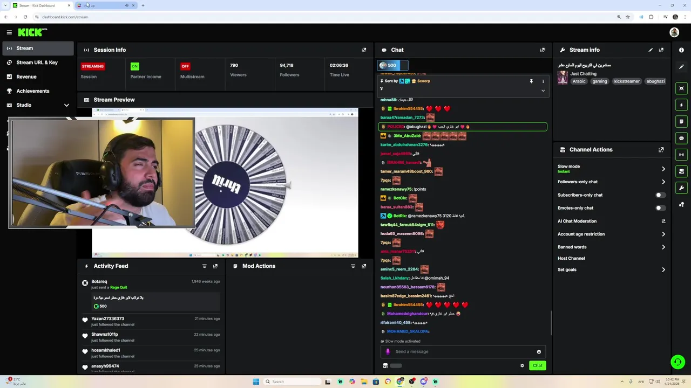
Task: Click the 500 gifted Kicks badge
Action: click(392, 66)
